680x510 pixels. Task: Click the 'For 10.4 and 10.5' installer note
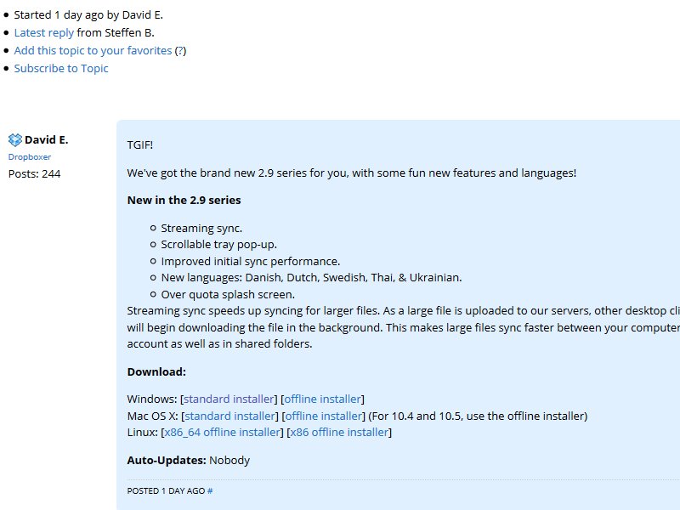pyautogui.click(x=478, y=416)
